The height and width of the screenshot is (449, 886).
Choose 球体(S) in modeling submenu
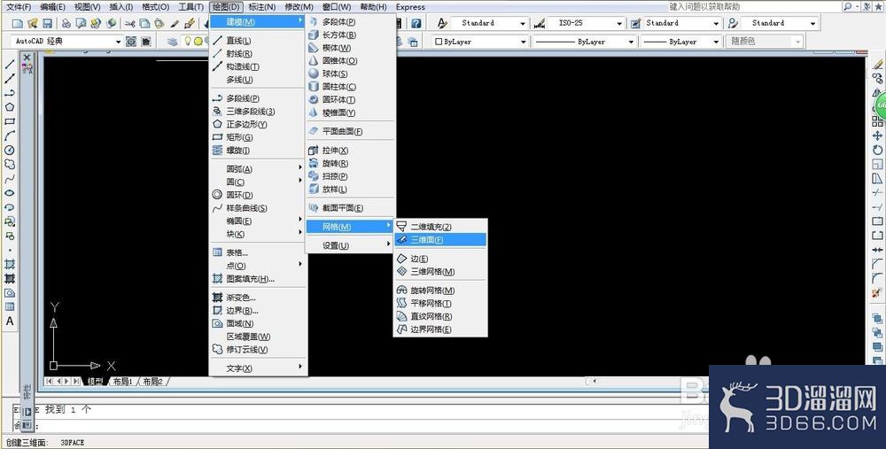click(351, 74)
